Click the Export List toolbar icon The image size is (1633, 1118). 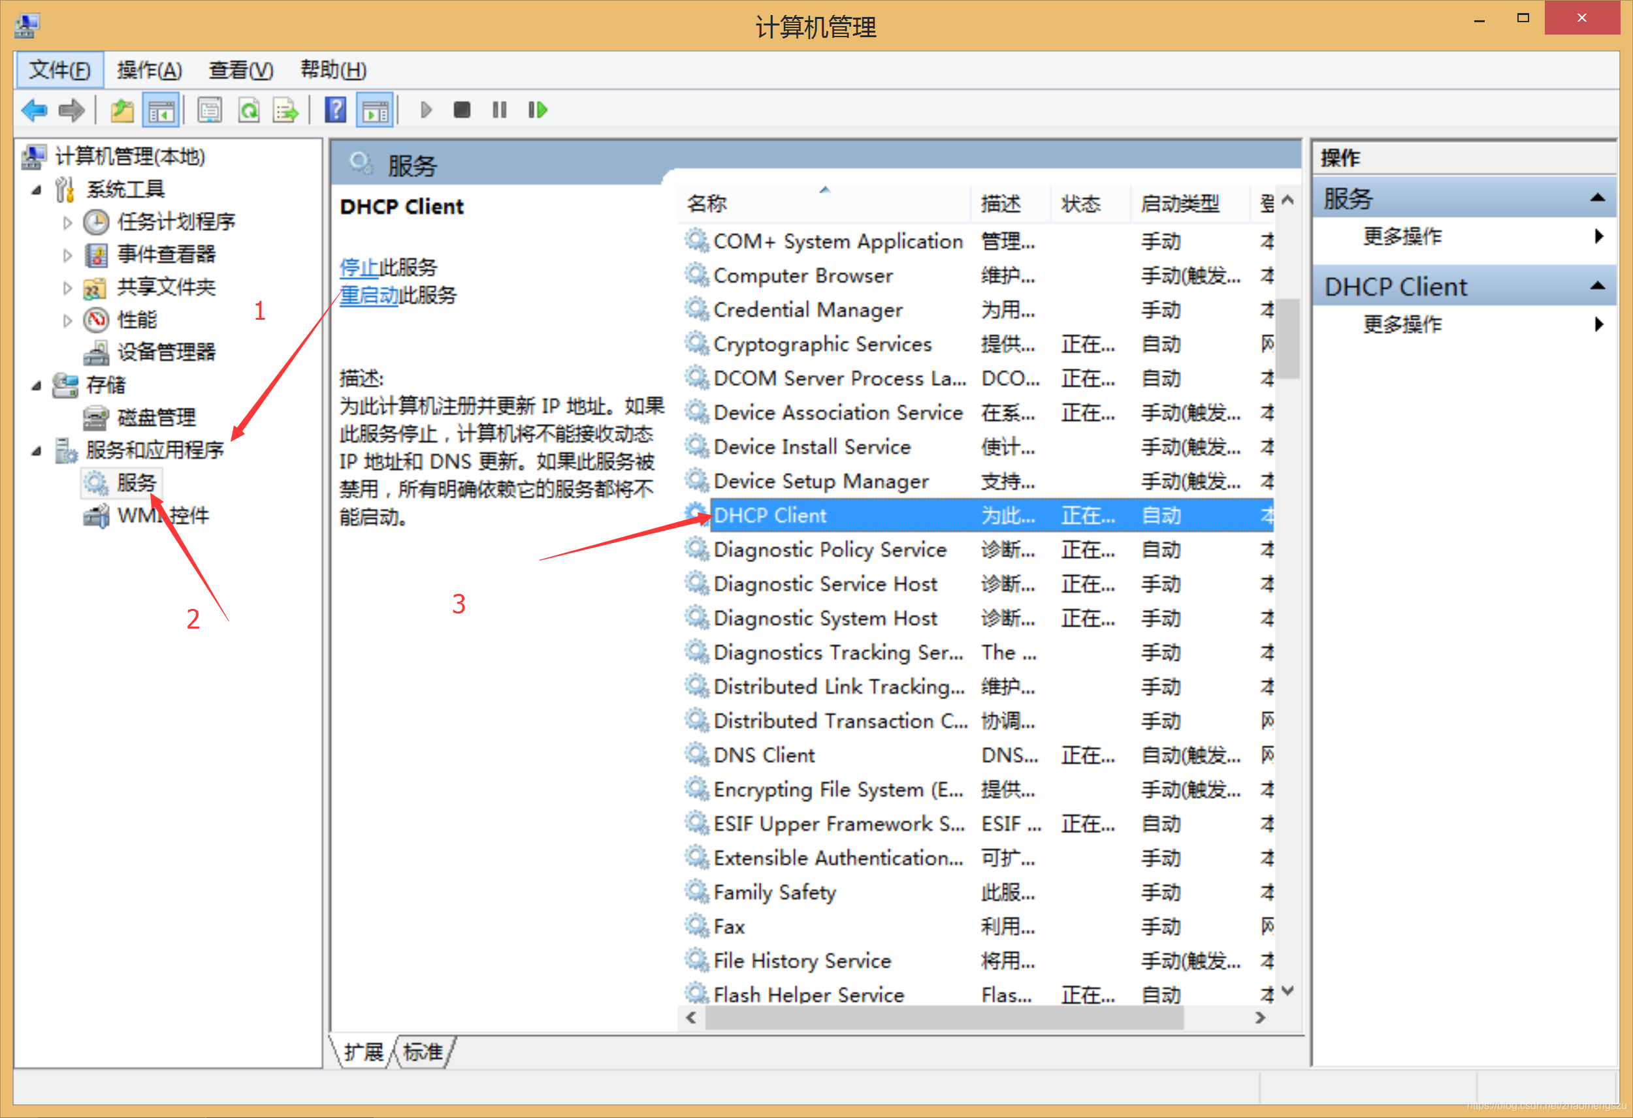click(x=285, y=110)
